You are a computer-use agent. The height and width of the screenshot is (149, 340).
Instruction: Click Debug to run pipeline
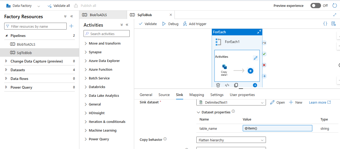point(170,24)
